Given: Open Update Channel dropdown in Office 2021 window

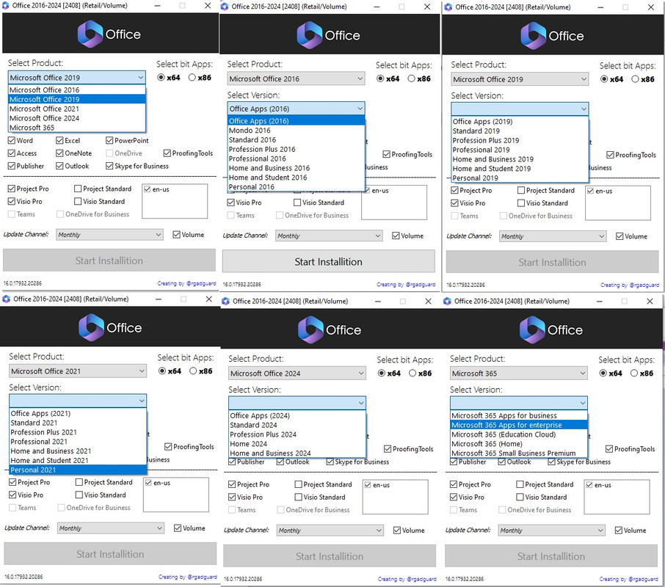Looking at the screenshot, I should pos(110,528).
